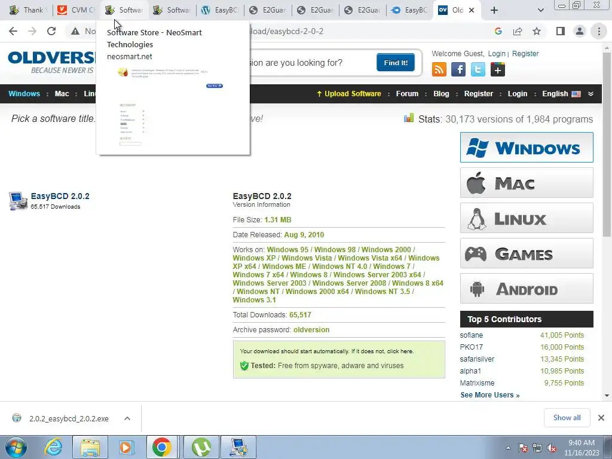This screenshot has height=459, width=612.
Task: Click the Windows category banner
Action: point(527,147)
